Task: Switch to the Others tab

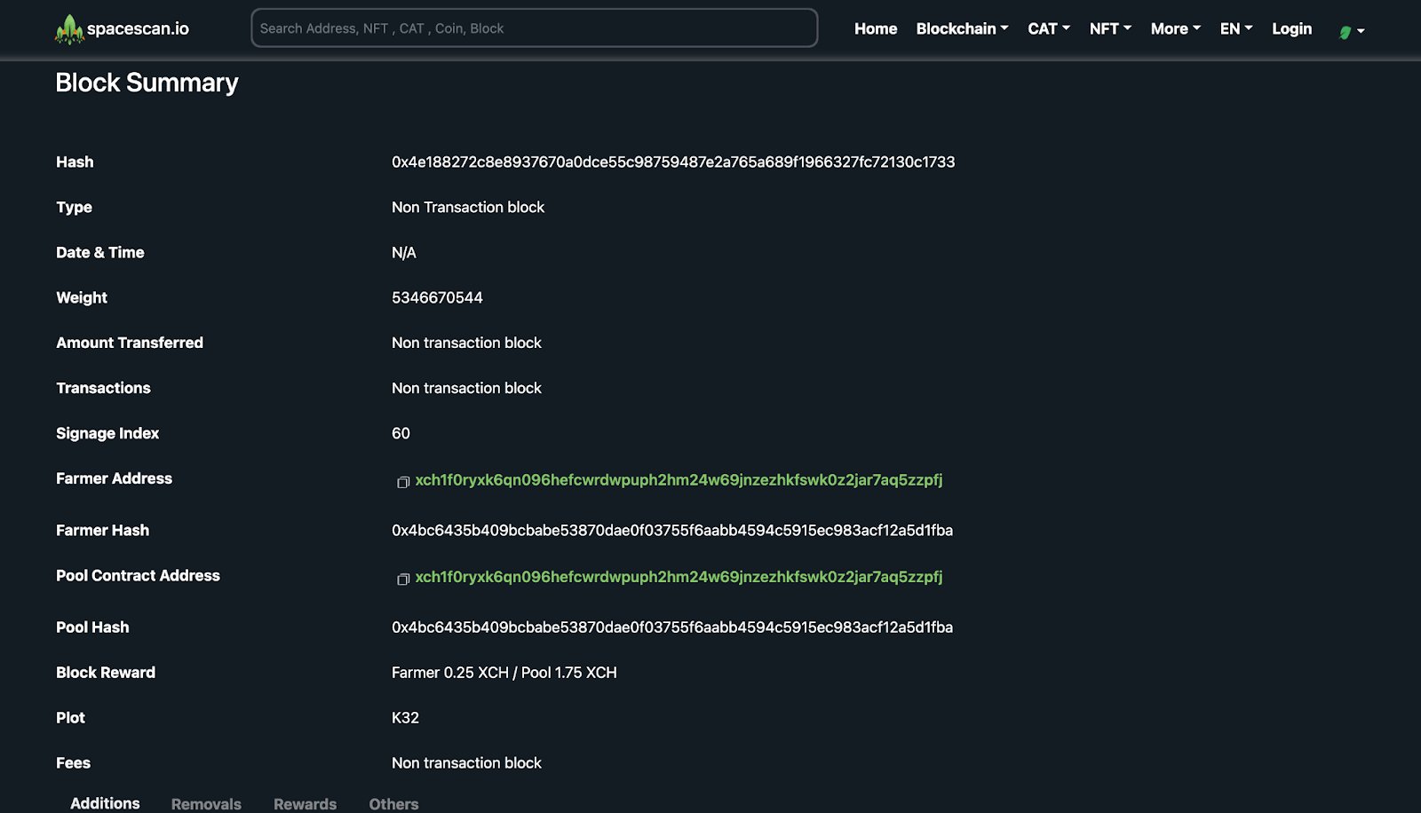Action: tap(393, 803)
